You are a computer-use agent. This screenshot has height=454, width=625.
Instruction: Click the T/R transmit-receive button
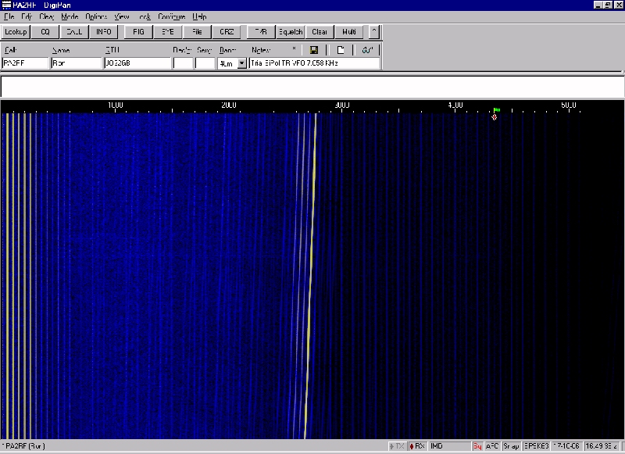pos(260,32)
